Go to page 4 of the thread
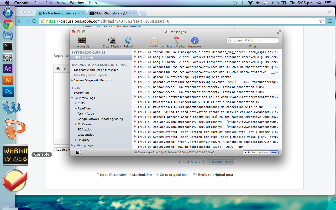The width and height of the screenshot is (336, 210). tap(188, 162)
